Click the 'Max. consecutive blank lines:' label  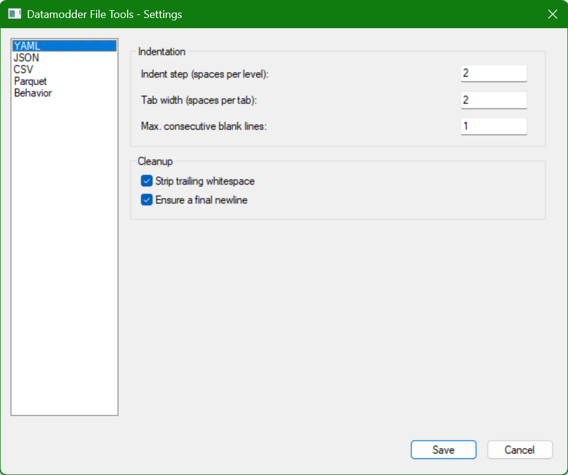coord(203,127)
